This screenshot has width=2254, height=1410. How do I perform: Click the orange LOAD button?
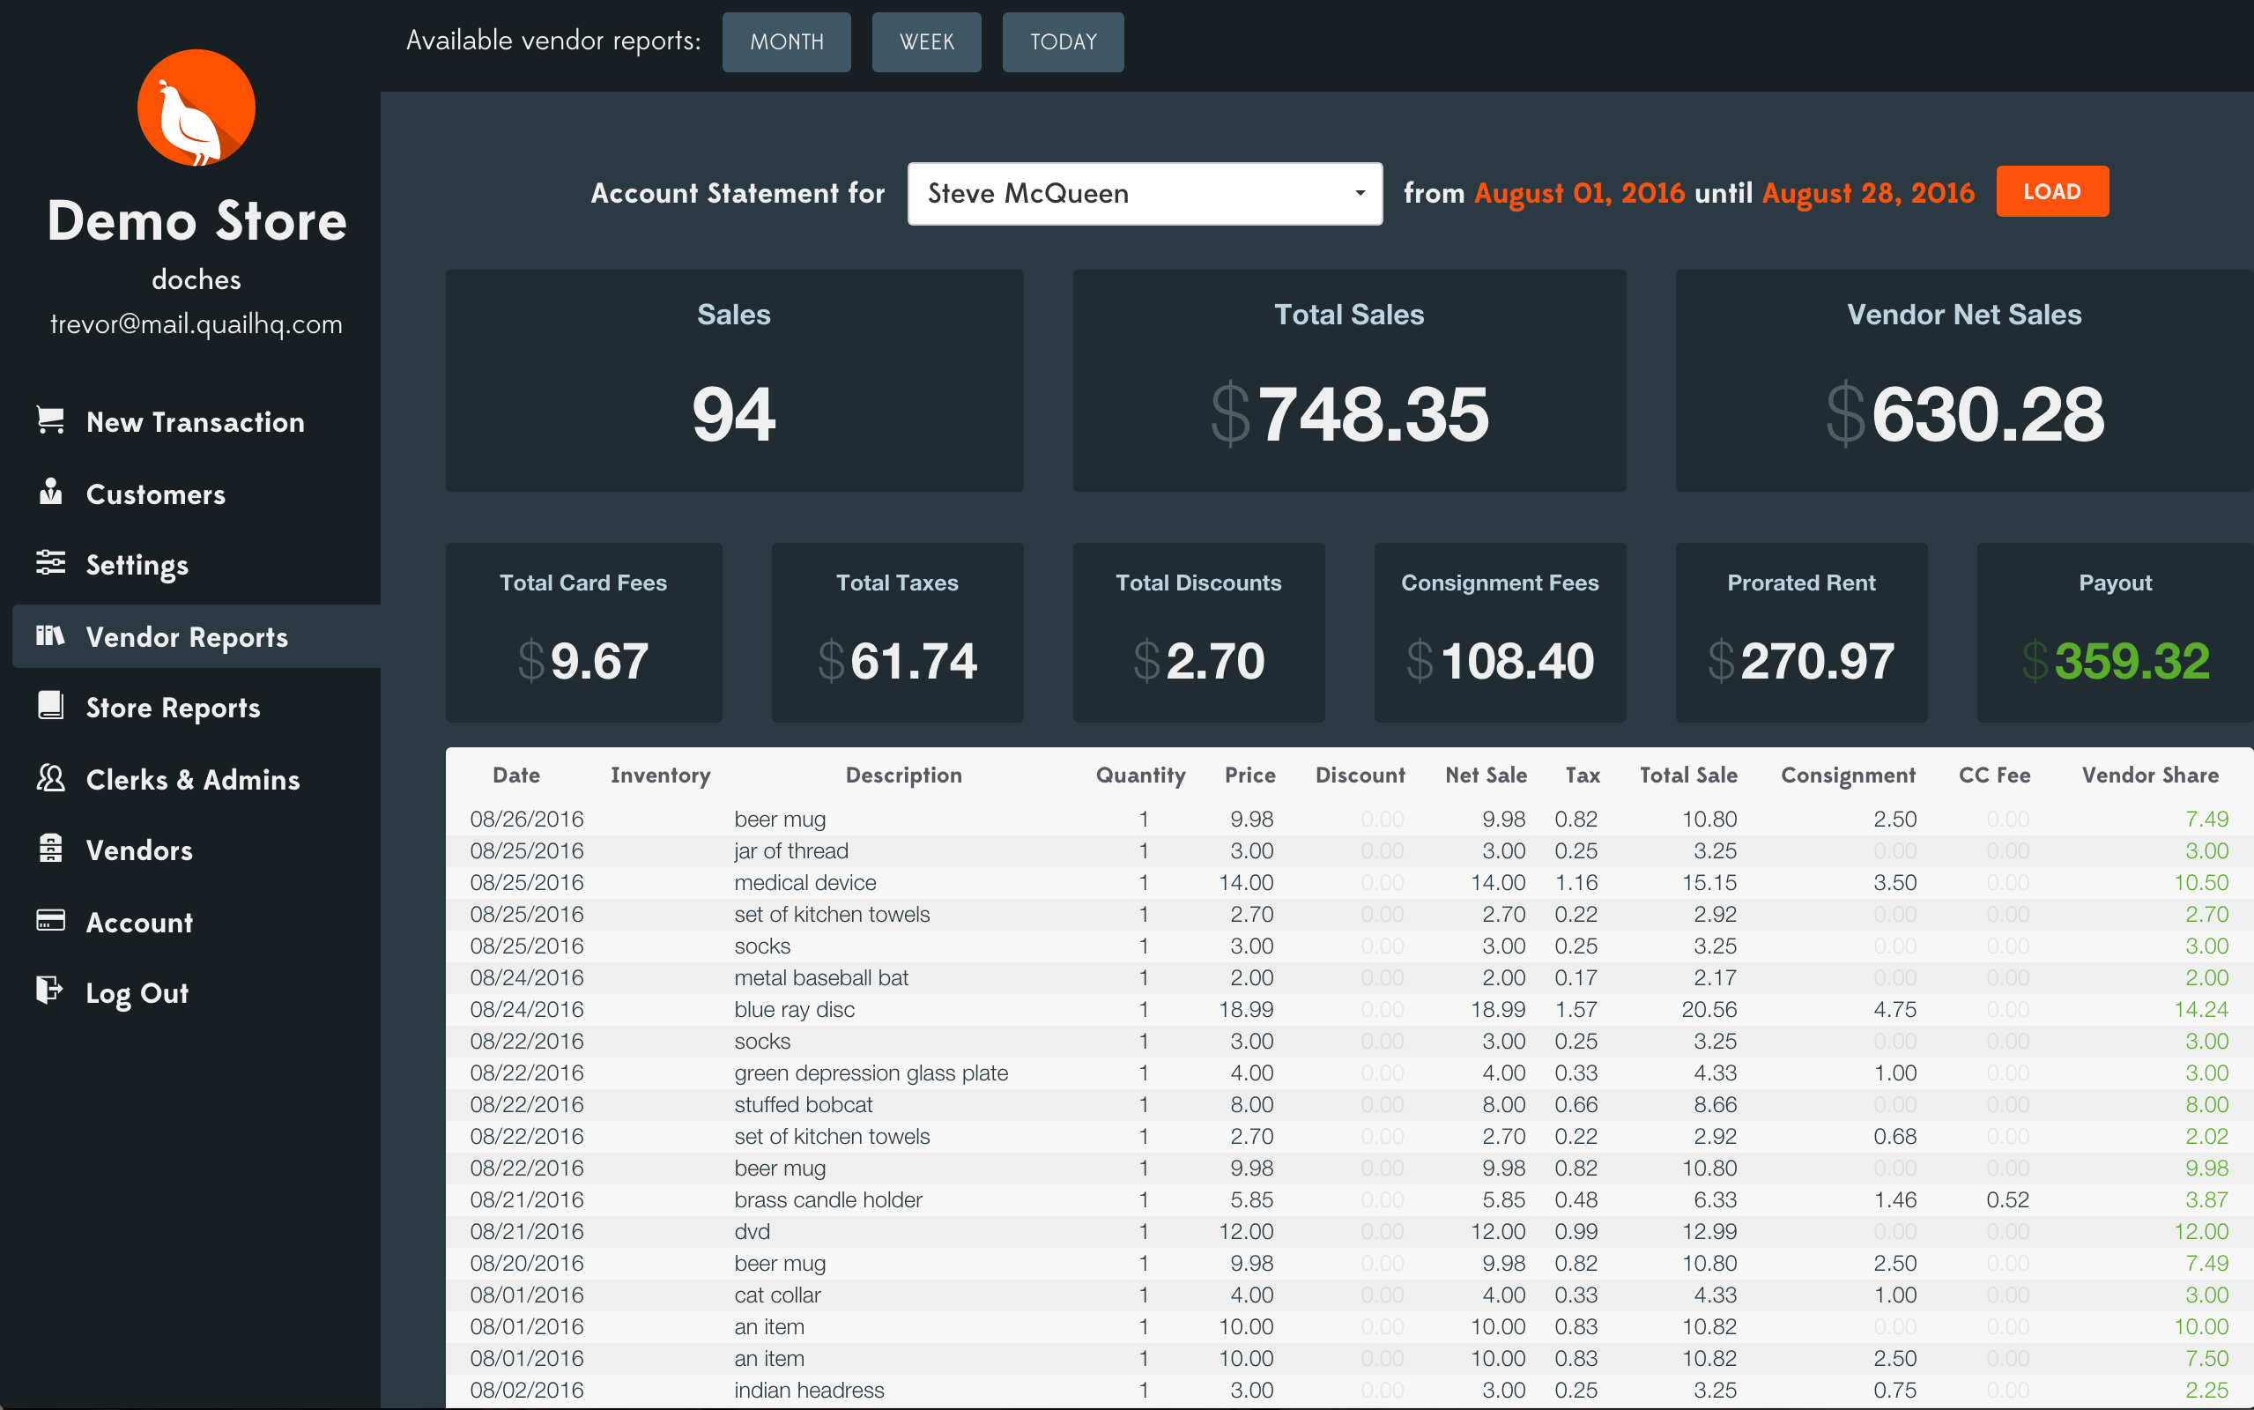pos(2052,191)
